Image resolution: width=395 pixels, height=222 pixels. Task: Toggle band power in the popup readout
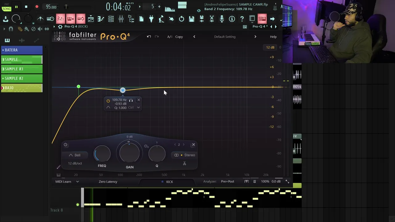point(108,101)
